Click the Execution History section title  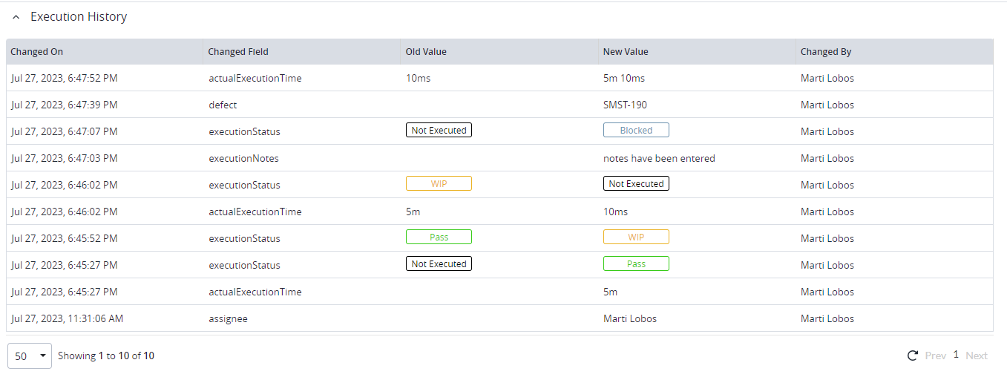[79, 17]
